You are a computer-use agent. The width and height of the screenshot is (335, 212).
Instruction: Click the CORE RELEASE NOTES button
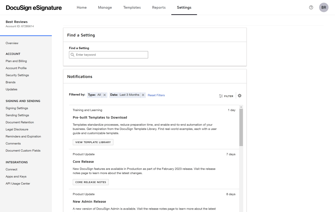point(90,182)
